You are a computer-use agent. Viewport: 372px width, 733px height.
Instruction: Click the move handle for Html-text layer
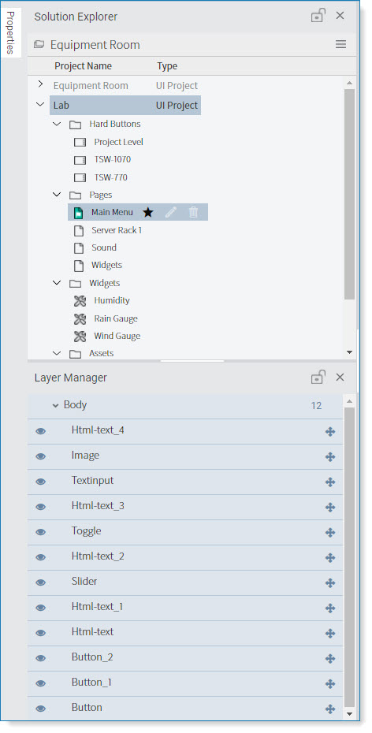[x=330, y=634]
